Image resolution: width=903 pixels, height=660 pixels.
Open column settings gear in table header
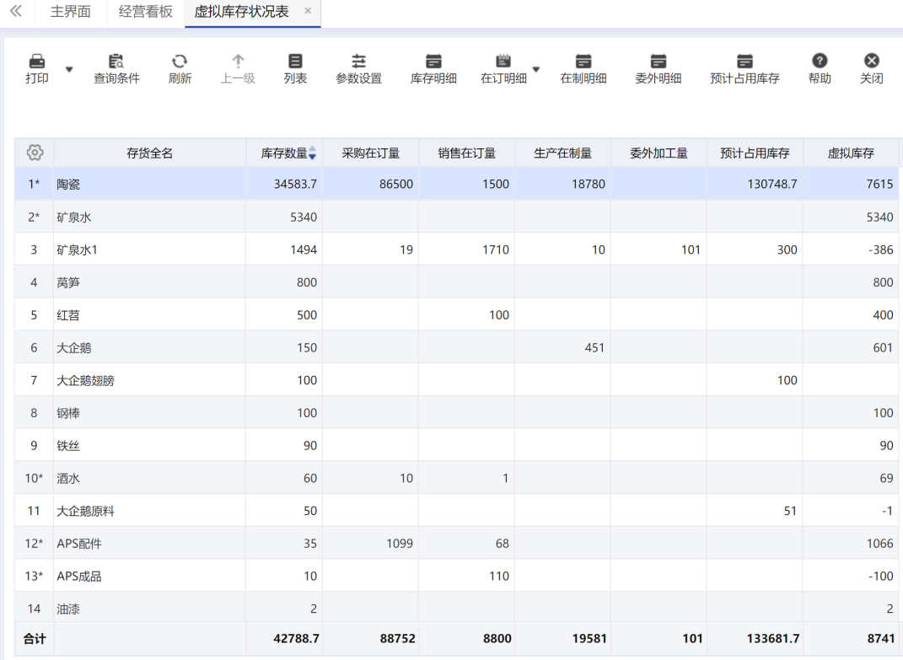point(35,153)
